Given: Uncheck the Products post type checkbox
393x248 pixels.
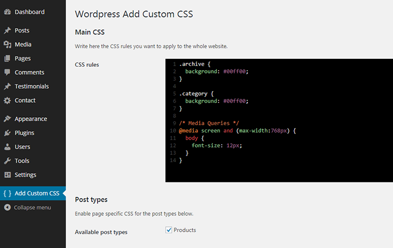Looking at the screenshot, I should (168, 230).
